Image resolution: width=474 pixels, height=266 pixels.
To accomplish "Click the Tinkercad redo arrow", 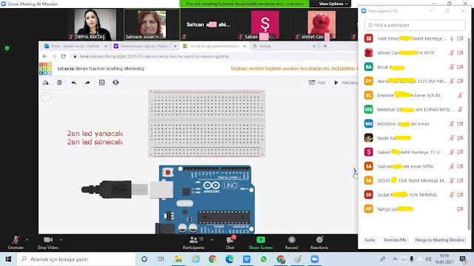I will pos(87,83).
